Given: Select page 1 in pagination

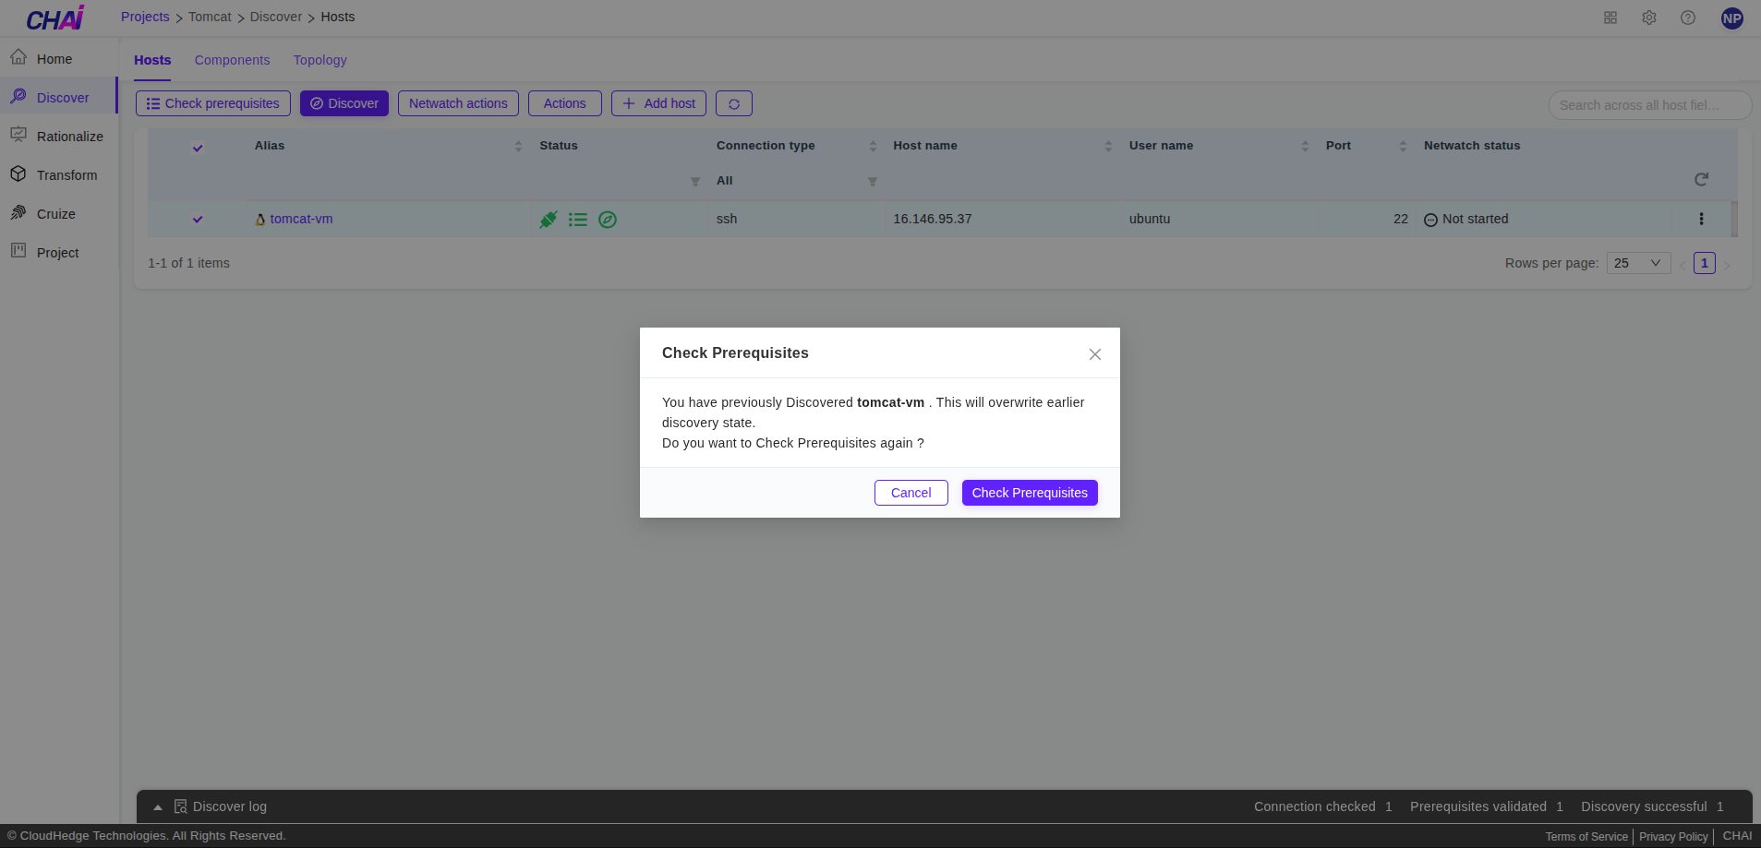Looking at the screenshot, I should tap(1705, 263).
